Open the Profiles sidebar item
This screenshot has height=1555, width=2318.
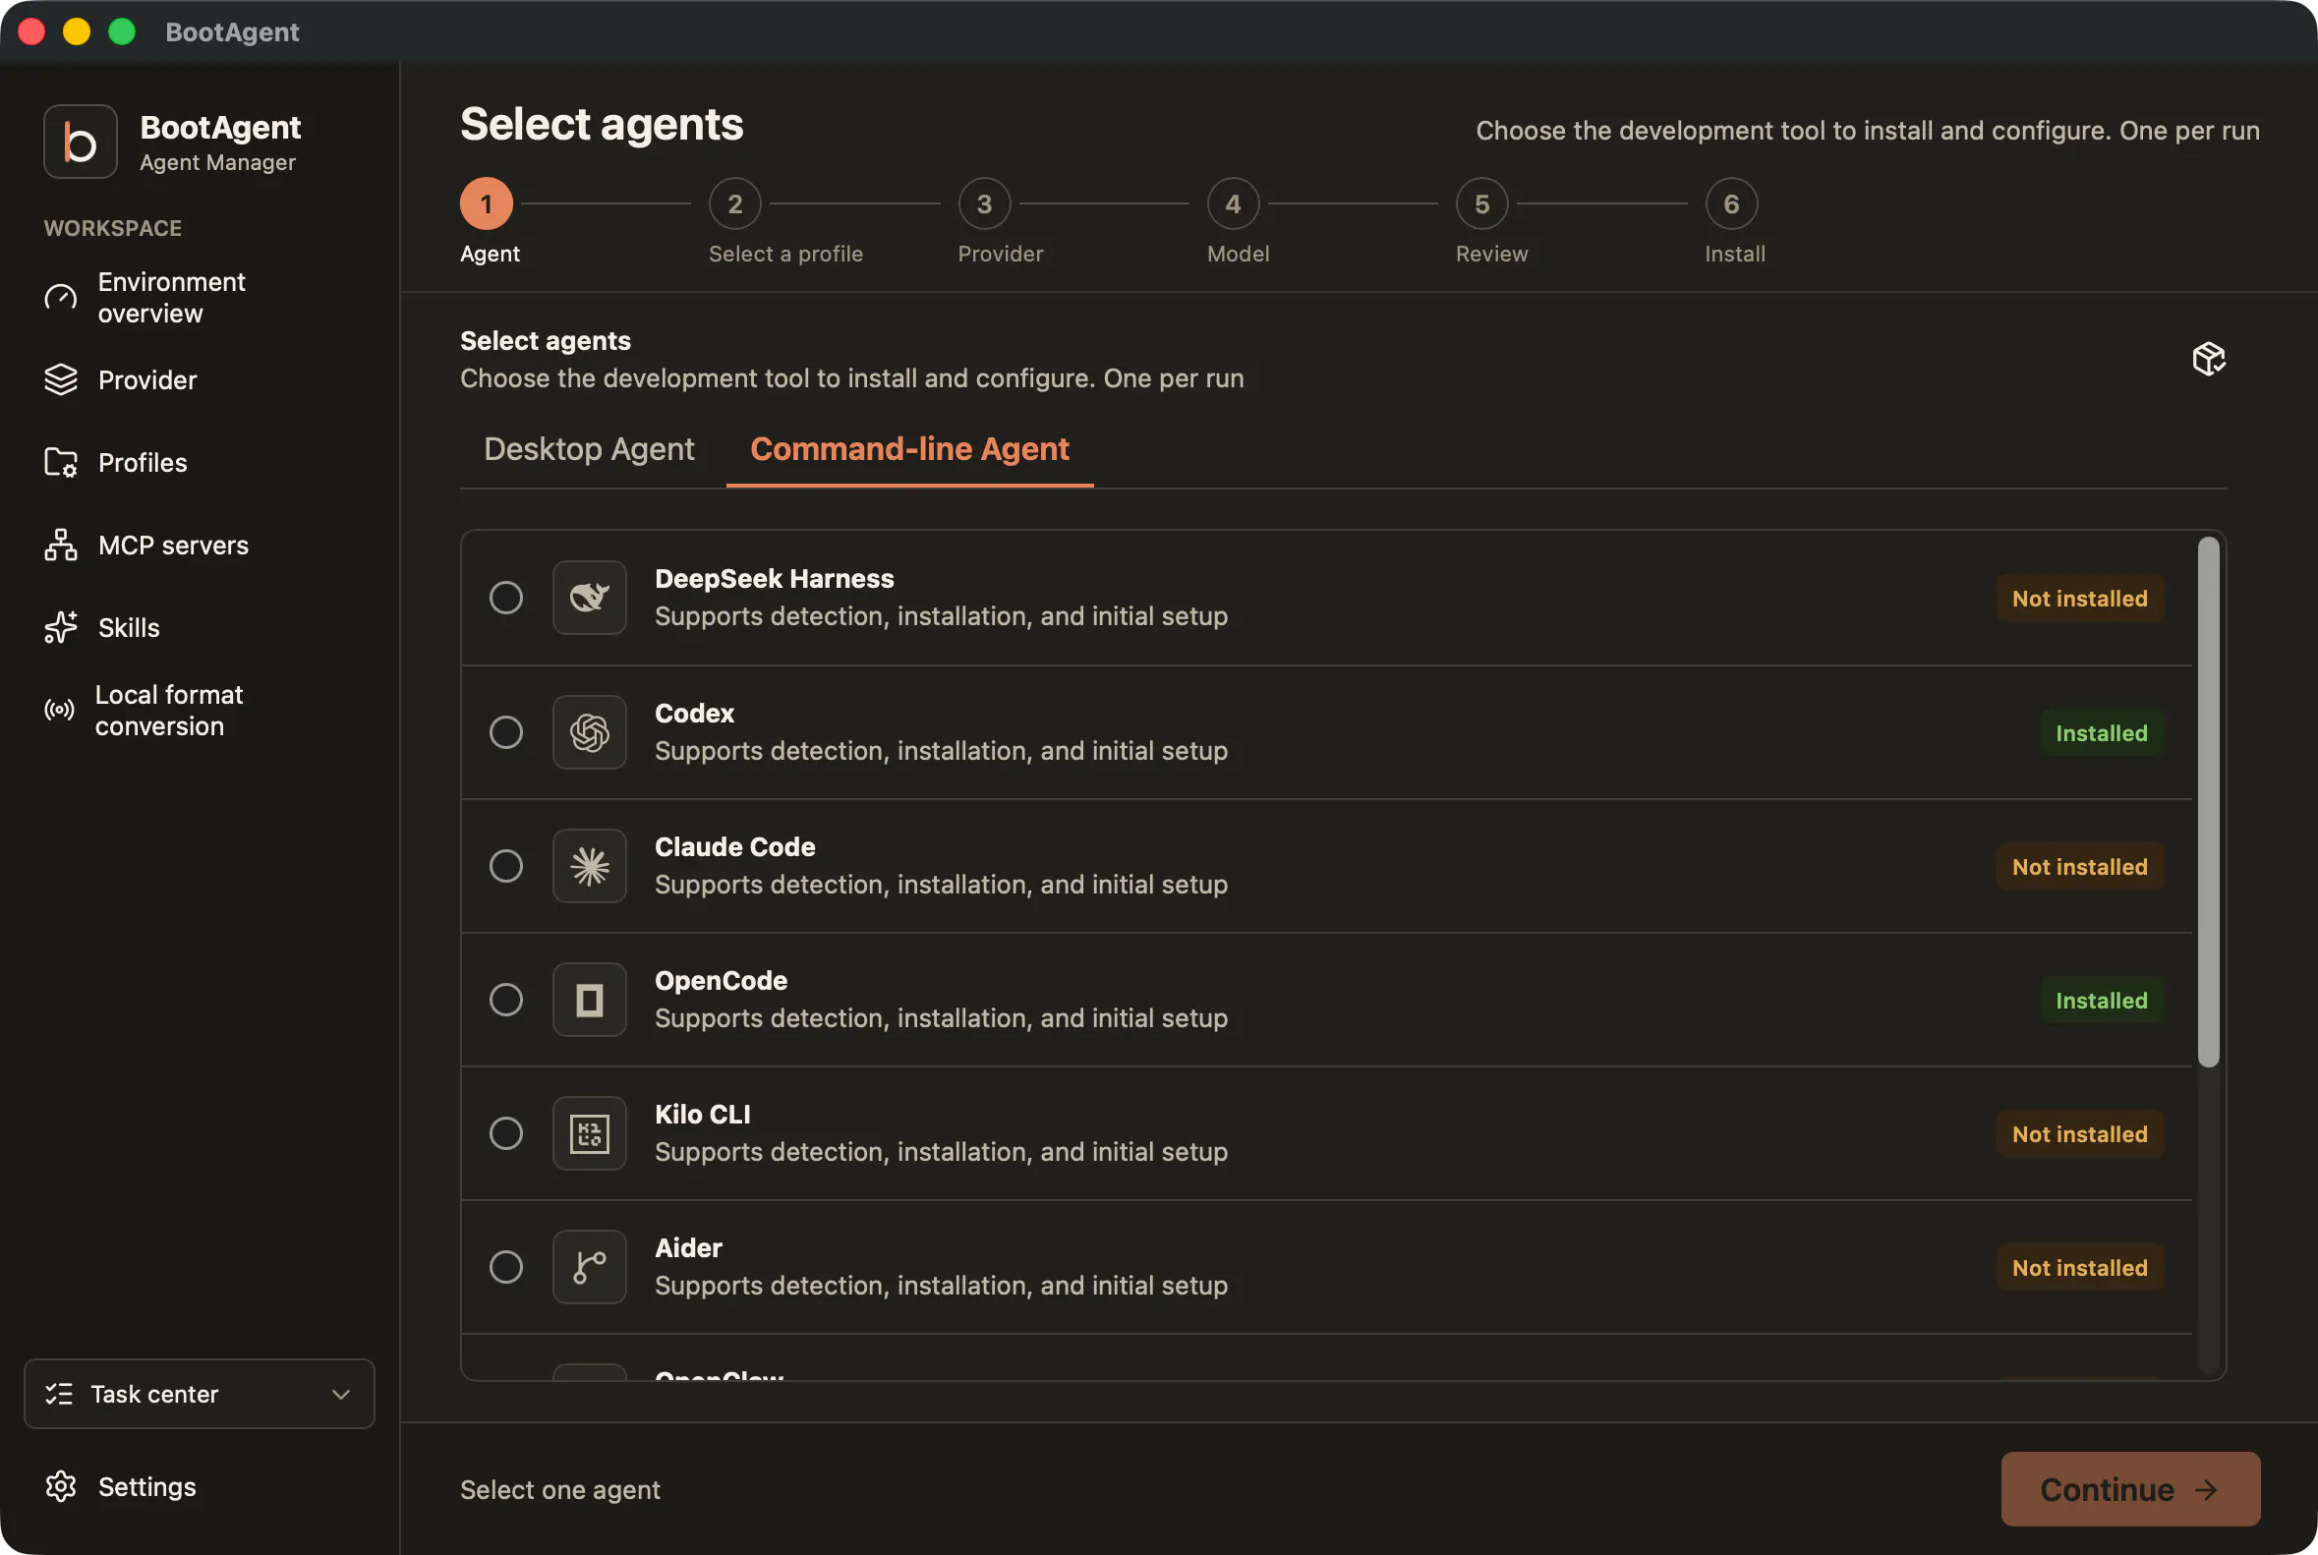click(x=200, y=462)
